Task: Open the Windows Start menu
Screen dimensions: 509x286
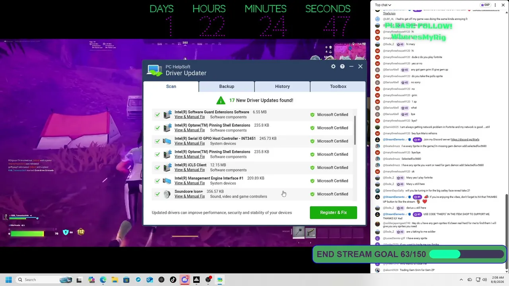Action: [x=8, y=280]
